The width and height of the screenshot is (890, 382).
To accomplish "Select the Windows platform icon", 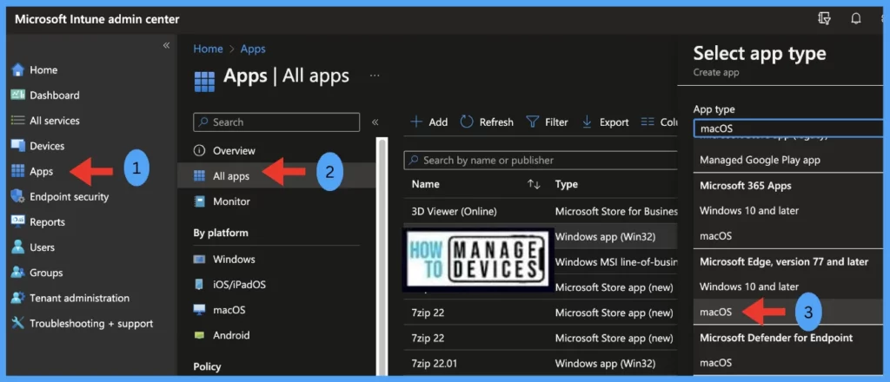I will coord(199,259).
